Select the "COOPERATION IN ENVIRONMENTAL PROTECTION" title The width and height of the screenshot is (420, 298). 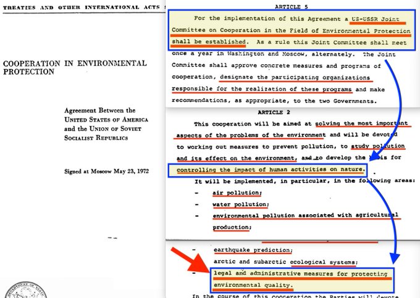click(75, 67)
